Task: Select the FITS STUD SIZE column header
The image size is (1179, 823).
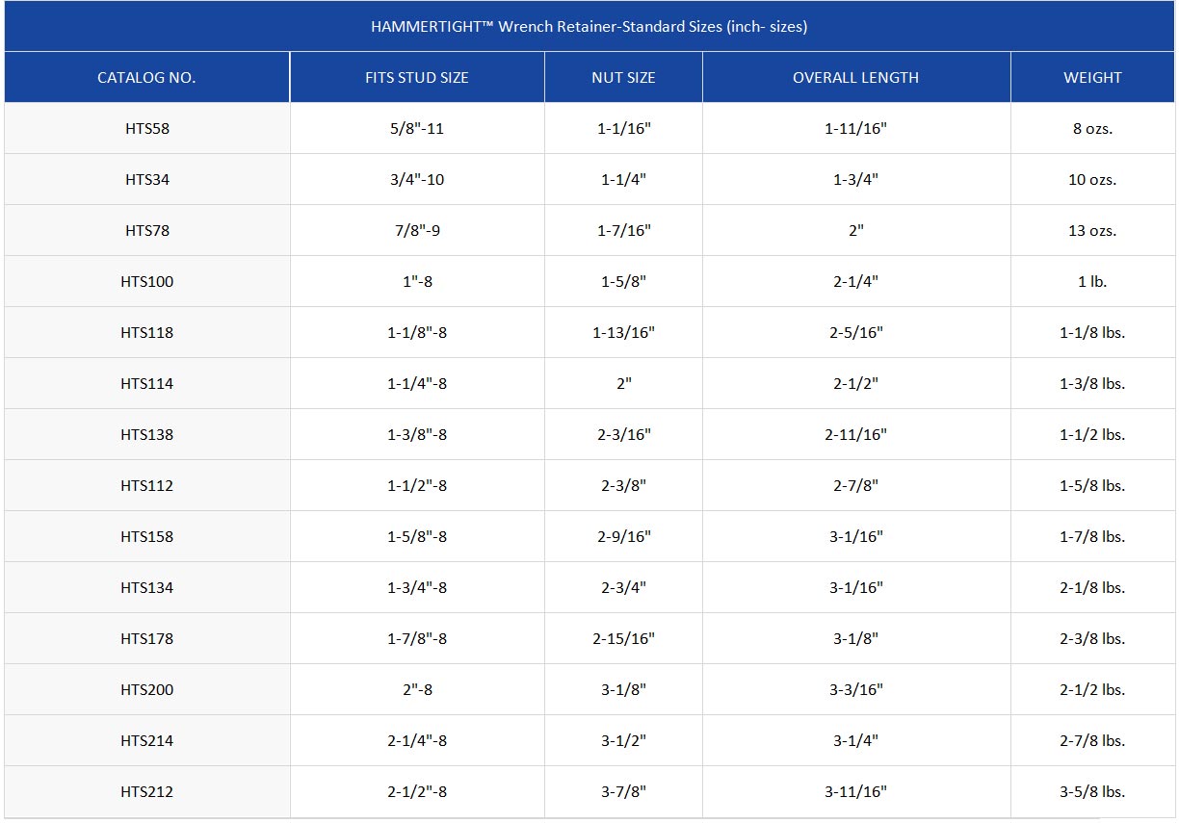Action: click(x=417, y=78)
